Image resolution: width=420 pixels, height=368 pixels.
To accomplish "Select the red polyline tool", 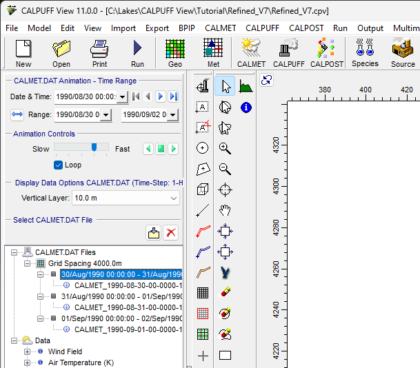I will pos(203,231).
